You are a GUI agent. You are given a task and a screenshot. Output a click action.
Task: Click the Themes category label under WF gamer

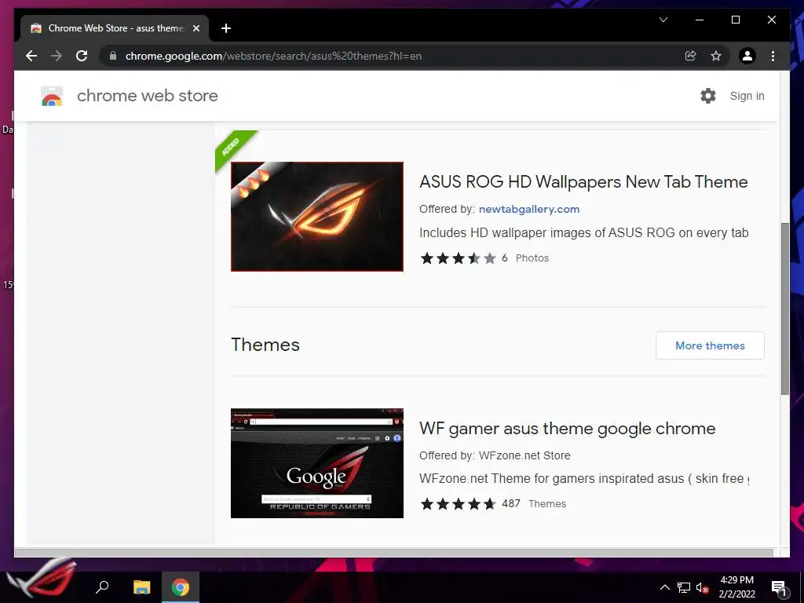(x=547, y=504)
